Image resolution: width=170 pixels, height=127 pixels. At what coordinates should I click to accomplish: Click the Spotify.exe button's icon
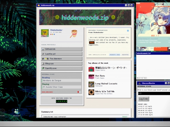click(x=43, y=68)
